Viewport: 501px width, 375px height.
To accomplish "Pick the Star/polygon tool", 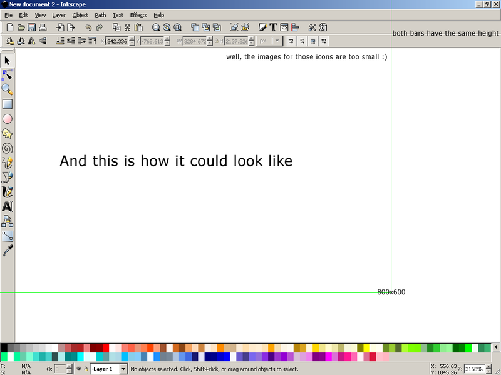I will click(x=8, y=133).
